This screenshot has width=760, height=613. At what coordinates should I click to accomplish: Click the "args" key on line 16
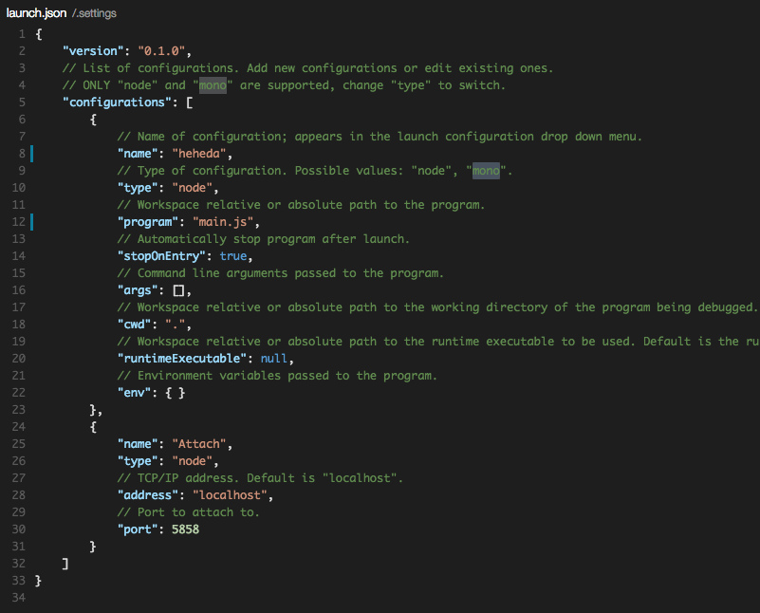(138, 290)
